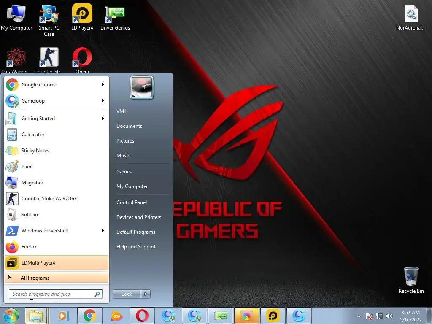Select the Counter-Strike desktop shortcut
432x324 pixels.
49,59
